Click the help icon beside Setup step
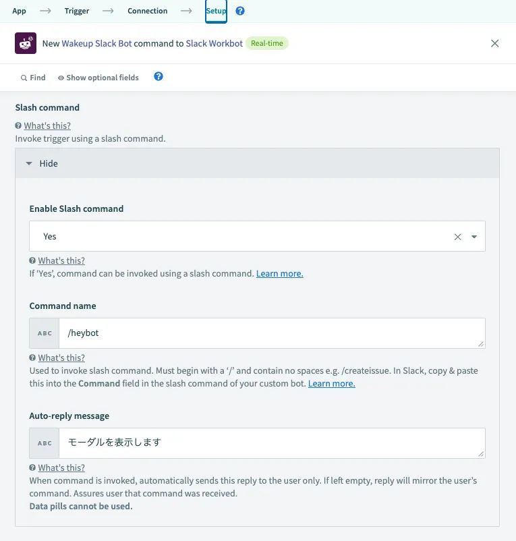 point(240,11)
